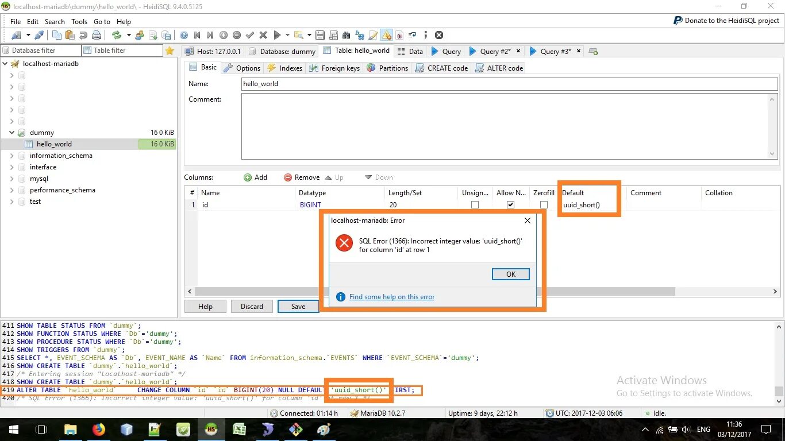
Task: Select the hello_world table in tree
Action: coord(54,144)
